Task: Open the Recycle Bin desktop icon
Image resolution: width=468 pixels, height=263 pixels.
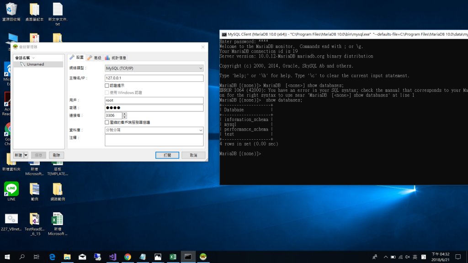Action: point(11,12)
